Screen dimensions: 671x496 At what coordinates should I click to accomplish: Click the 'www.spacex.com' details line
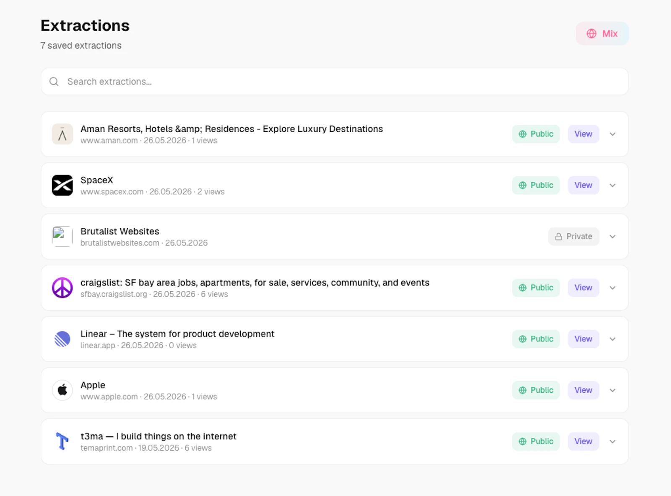coord(153,192)
